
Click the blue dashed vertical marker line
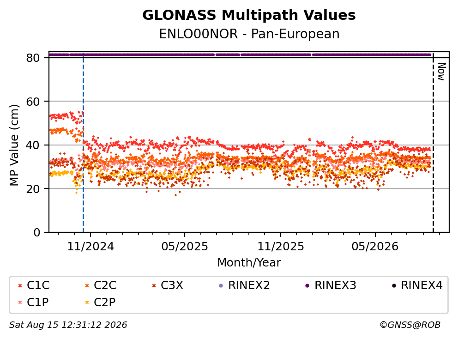[83, 143]
